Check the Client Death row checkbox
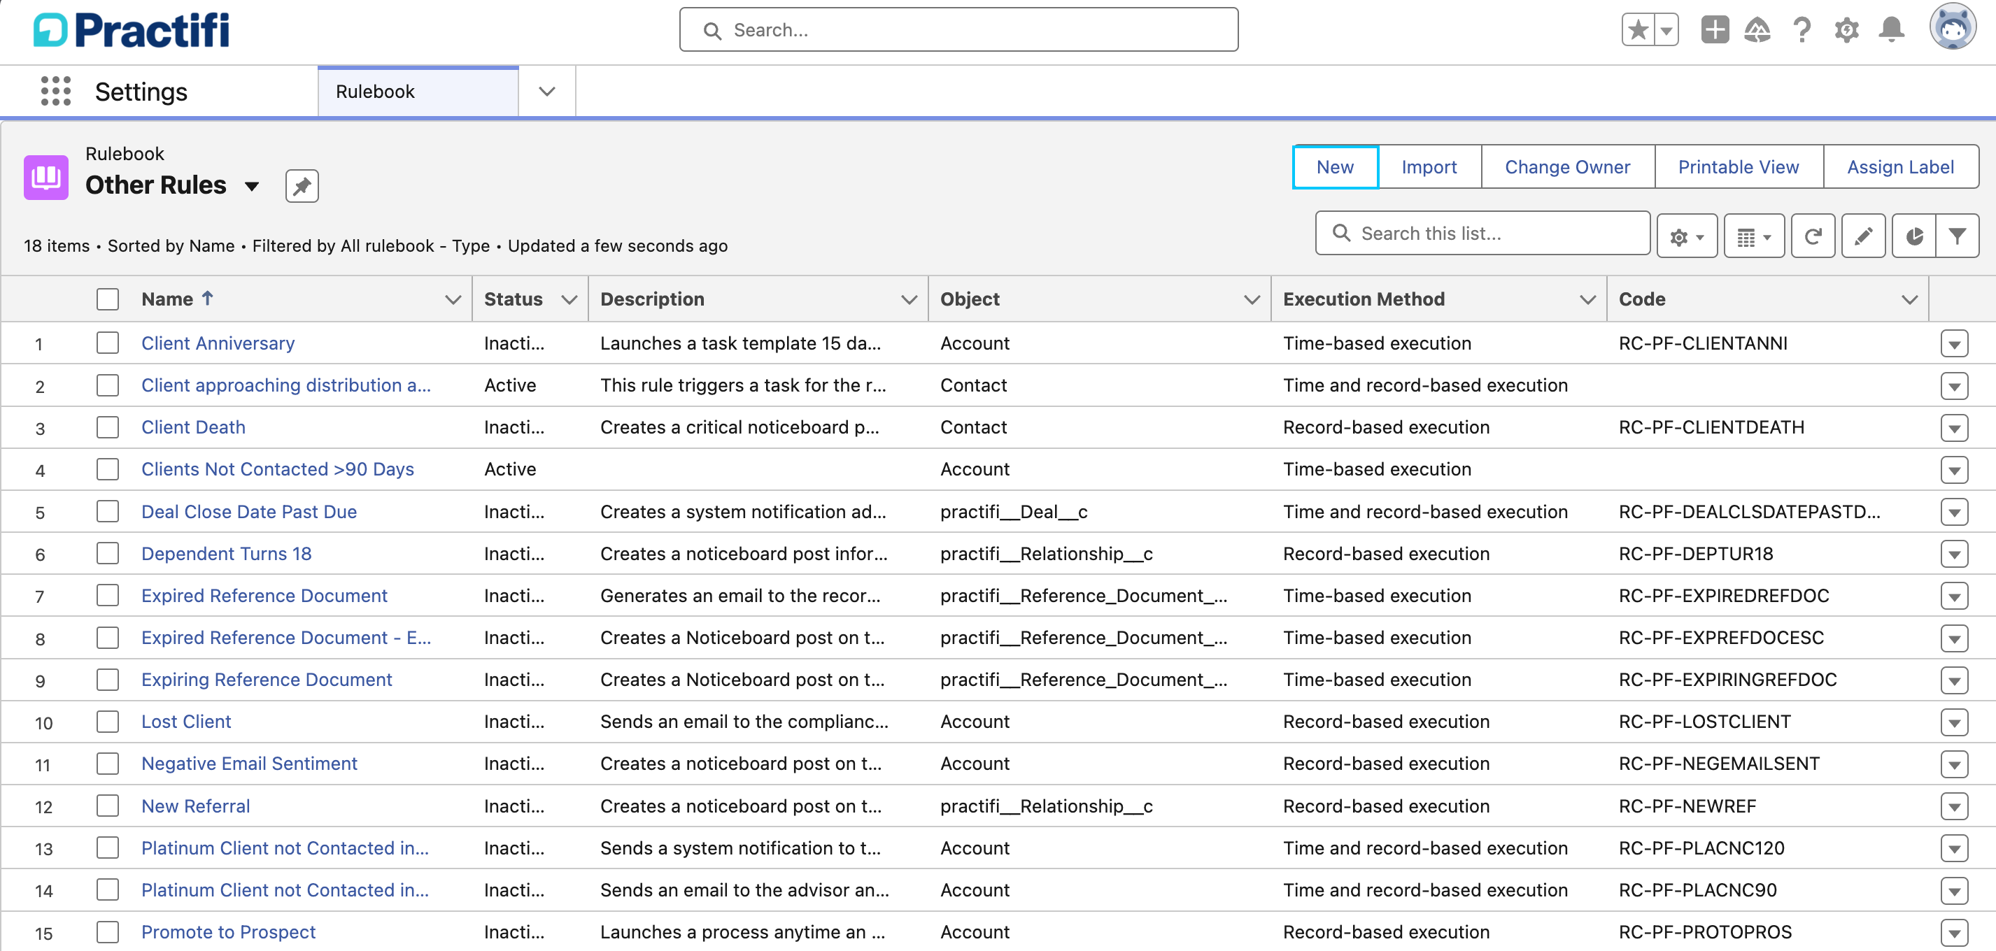 click(x=108, y=427)
